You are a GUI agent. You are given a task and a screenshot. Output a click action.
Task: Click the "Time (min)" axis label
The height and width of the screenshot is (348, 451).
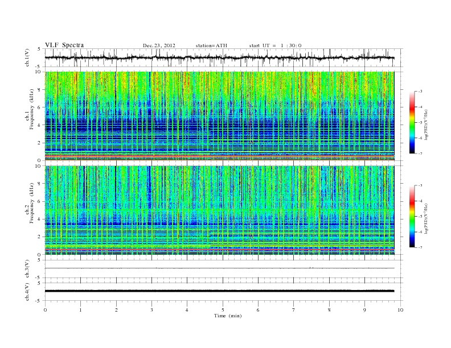point(228,316)
